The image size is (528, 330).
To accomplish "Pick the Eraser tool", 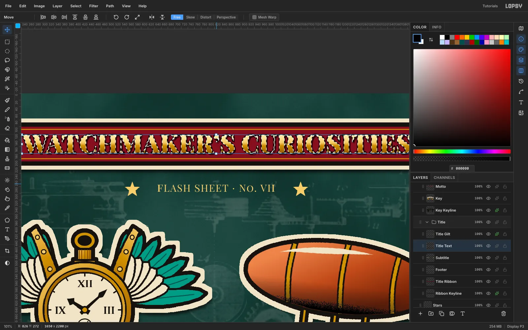I will click(x=7, y=128).
